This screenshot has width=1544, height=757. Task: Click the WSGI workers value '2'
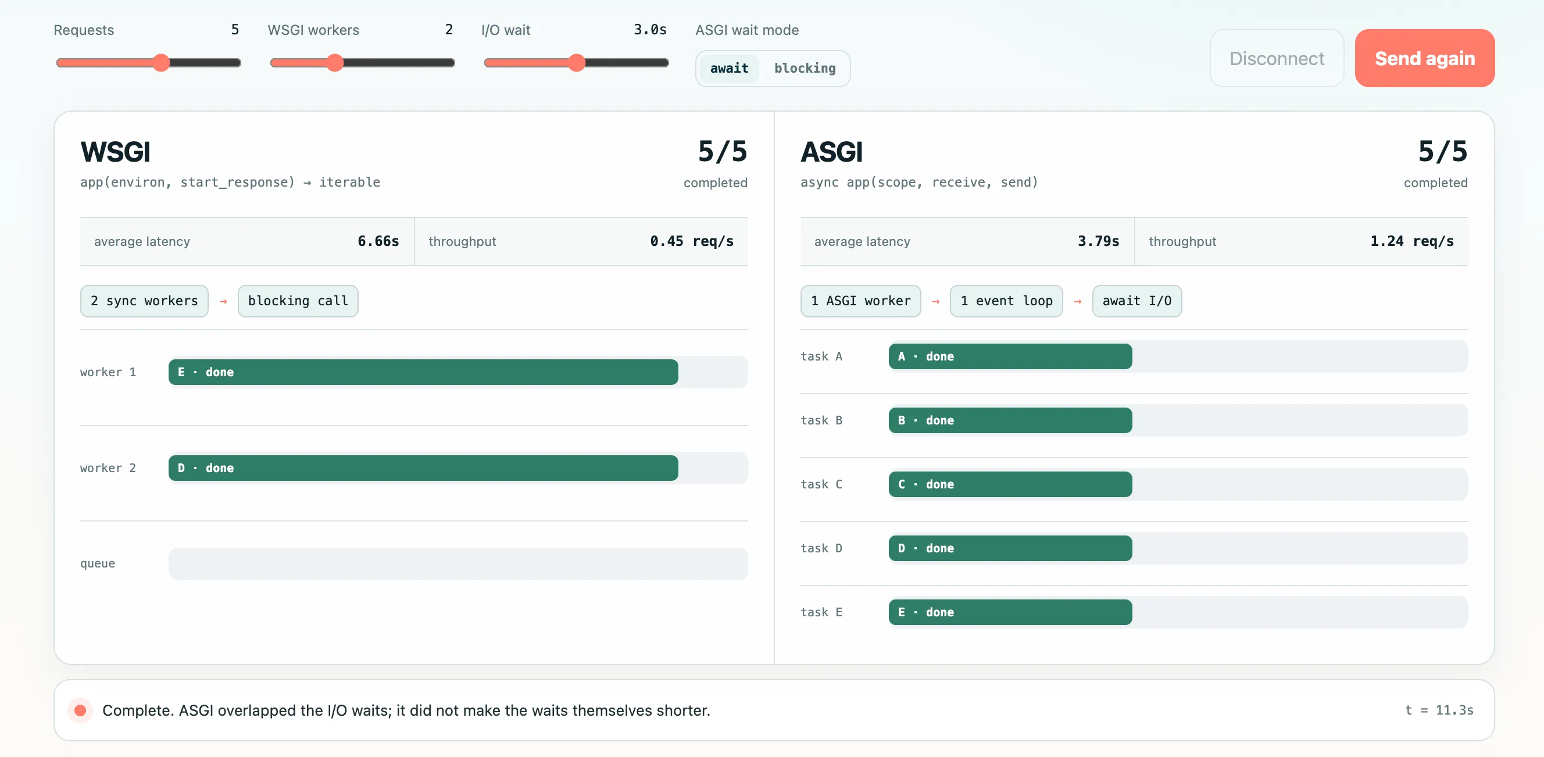click(449, 30)
